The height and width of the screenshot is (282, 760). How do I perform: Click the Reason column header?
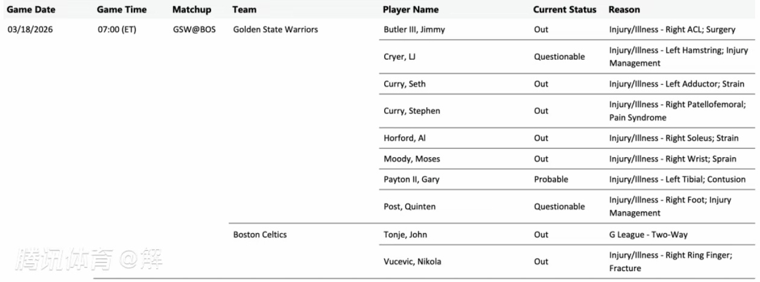[x=624, y=10]
